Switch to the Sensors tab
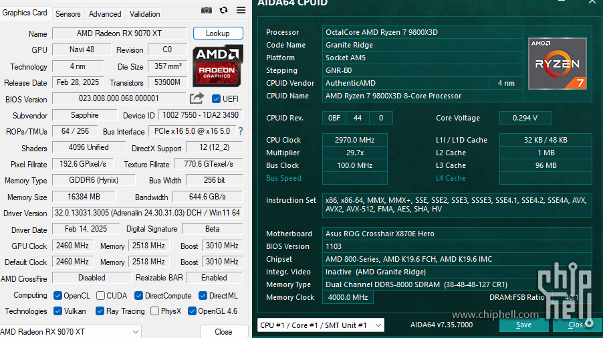The image size is (603, 338). [68, 14]
